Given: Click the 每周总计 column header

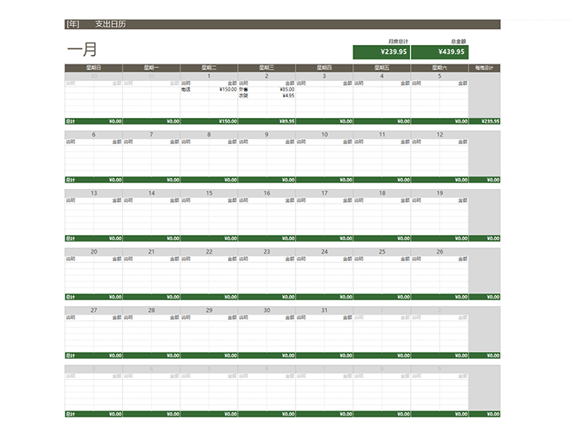Looking at the screenshot, I should point(485,68).
